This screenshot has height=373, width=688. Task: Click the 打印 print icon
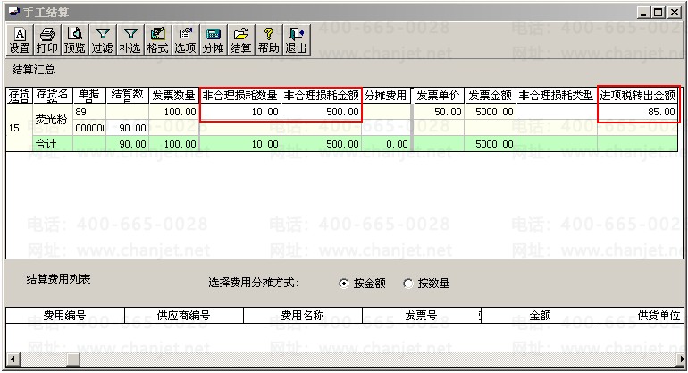[47, 40]
